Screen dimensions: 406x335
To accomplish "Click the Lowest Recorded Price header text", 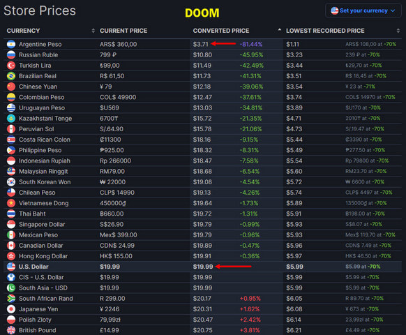I will (325, 31).
